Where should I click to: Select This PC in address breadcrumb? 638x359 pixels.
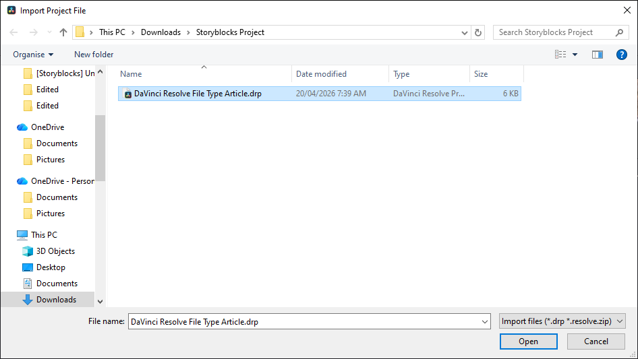tap(113, 32)
